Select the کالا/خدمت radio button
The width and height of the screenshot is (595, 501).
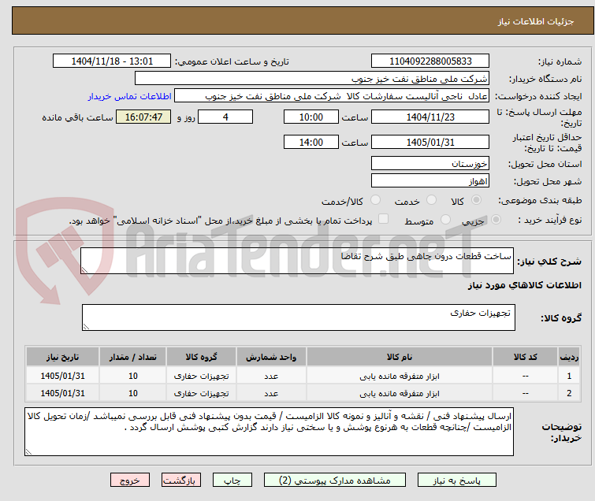[375, 200]
